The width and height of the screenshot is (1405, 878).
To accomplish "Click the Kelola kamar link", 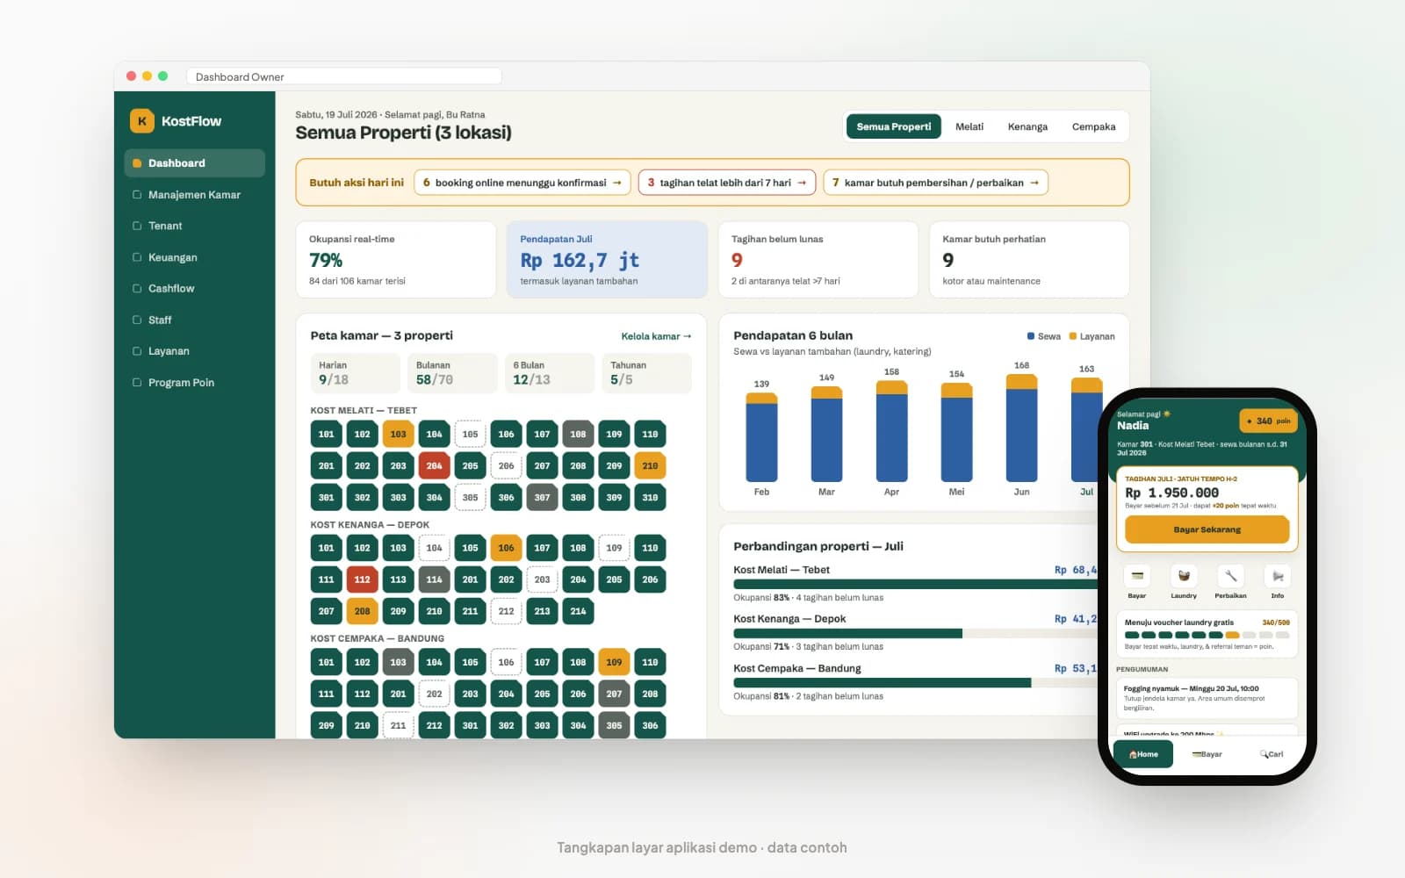I will (x=656, y=336).
